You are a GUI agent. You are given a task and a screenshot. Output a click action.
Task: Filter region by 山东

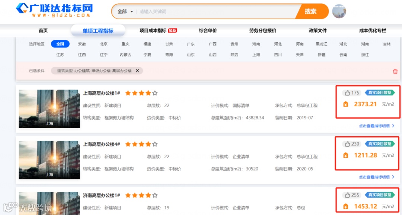pyautogui.click(x=191, y=55)
